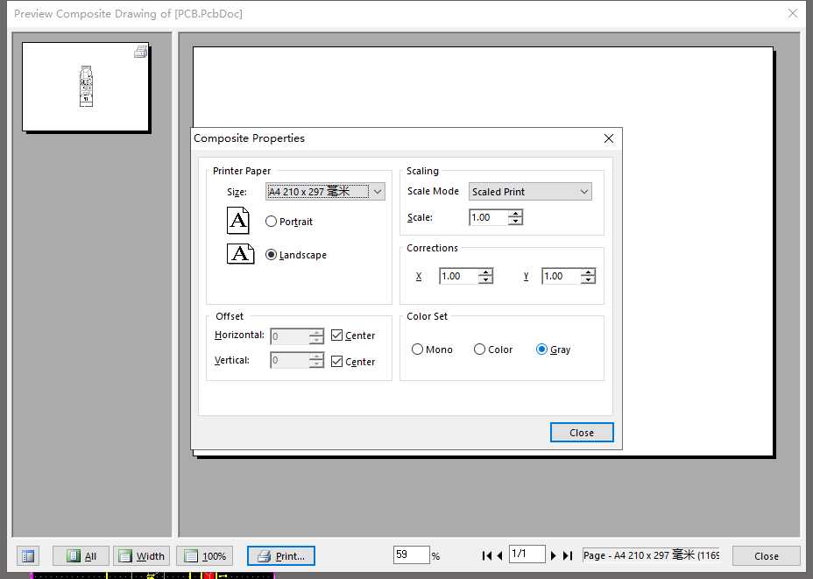This screenshot has width=813, height=579.
Task: Click the printer icon on page thumbnail
Action: 140,52
